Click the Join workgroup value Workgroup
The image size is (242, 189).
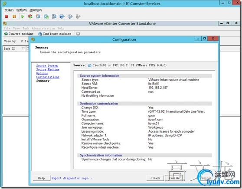tap(156, 127)
